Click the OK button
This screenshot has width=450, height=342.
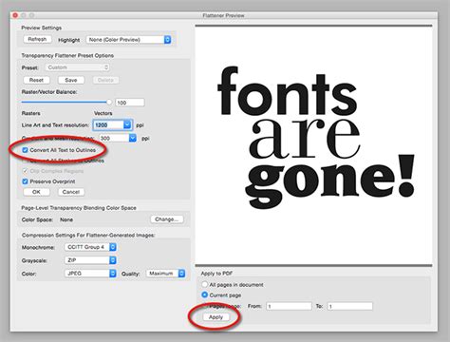pos(36,192)
